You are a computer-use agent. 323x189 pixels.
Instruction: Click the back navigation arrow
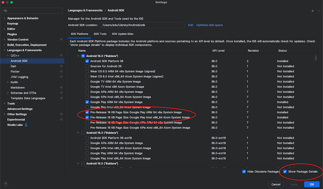pyautogui.click(x=313, y=11)
